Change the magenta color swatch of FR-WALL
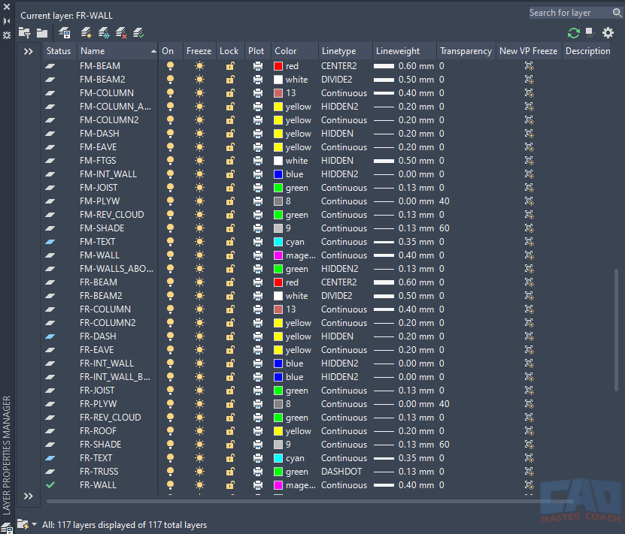Viewport: 625px width, 534px height. coord(278,485)
